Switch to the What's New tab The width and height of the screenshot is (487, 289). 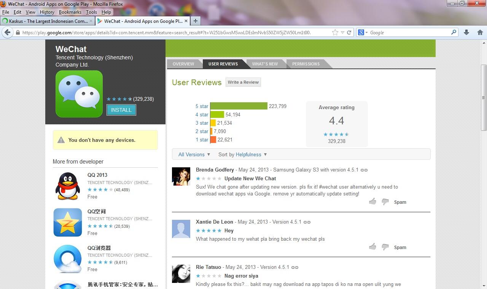265,64
